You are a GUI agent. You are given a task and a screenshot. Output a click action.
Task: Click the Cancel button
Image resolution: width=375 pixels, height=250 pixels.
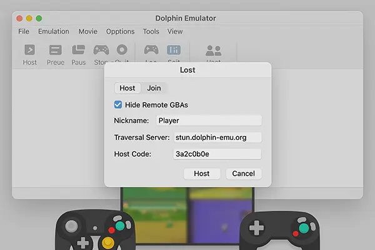coord(244,174)
